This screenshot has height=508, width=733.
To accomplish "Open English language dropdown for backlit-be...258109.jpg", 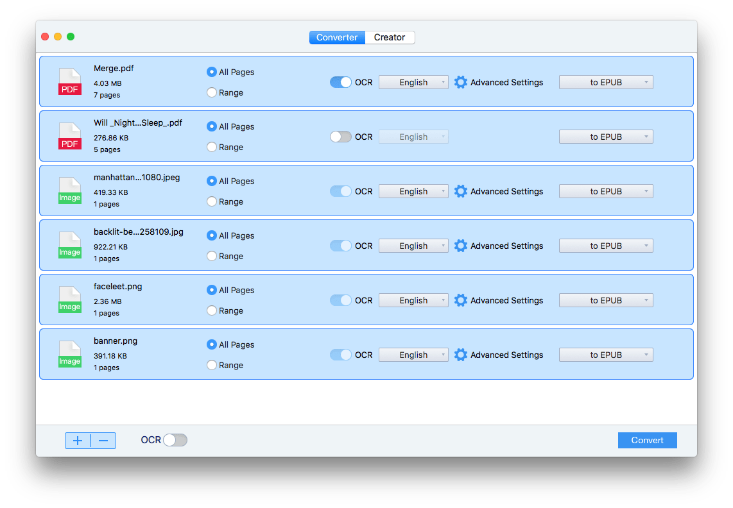I will point(413,246).
